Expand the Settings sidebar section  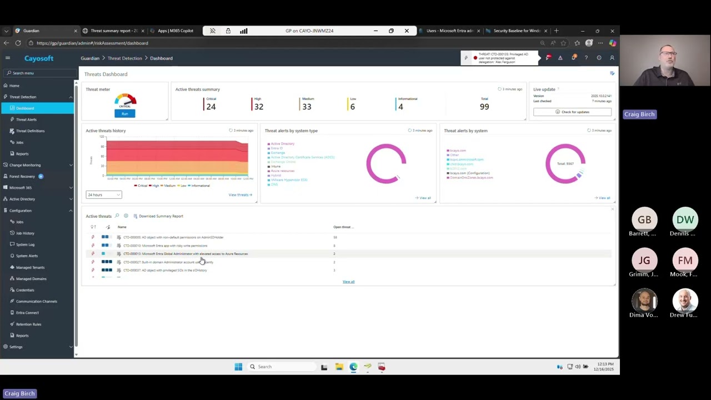click(x=71, y=347)
